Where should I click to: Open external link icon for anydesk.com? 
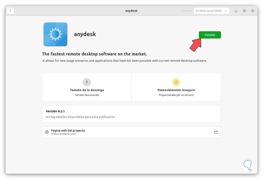[216, 132]
